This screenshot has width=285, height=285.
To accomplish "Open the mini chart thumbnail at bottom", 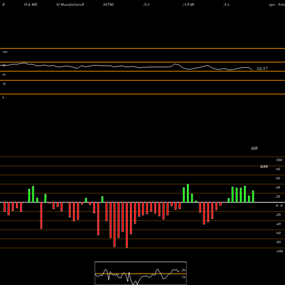I will click(141, 273).
